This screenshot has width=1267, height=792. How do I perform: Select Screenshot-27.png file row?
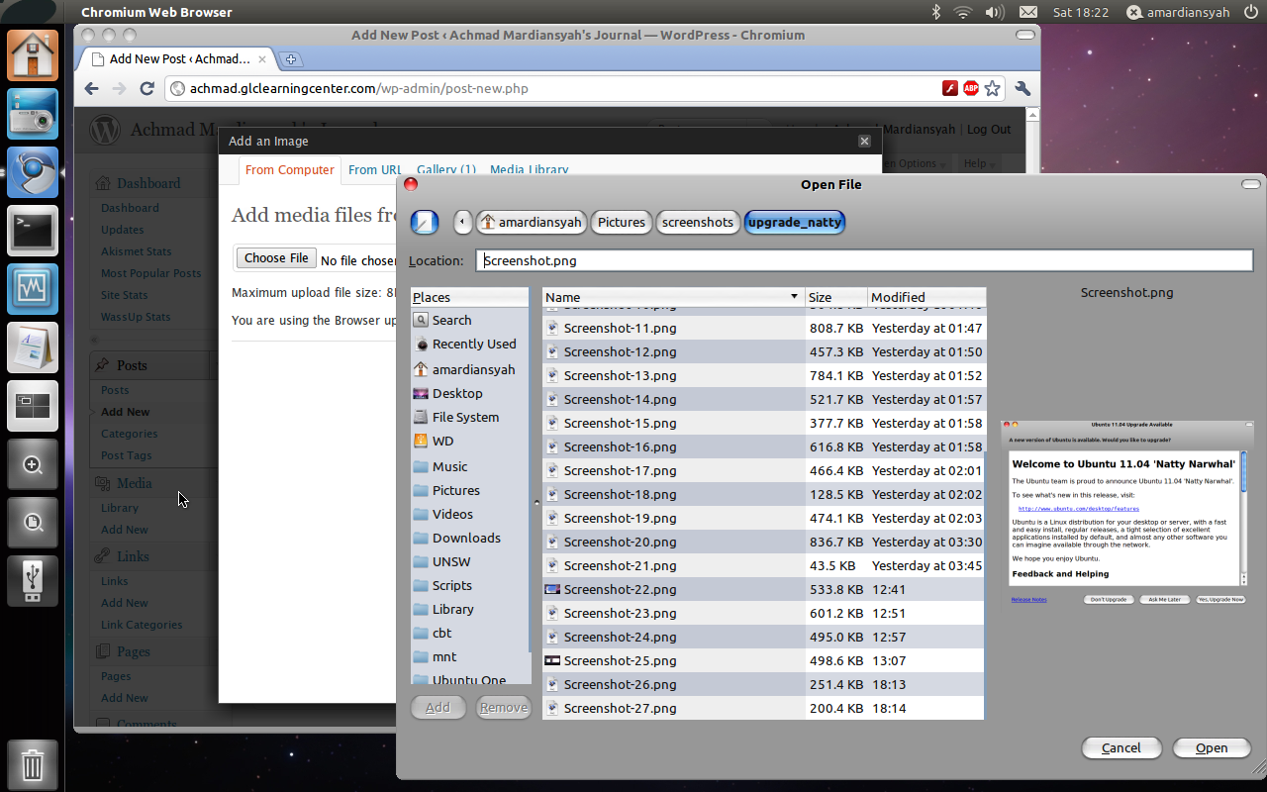point(763,708)
